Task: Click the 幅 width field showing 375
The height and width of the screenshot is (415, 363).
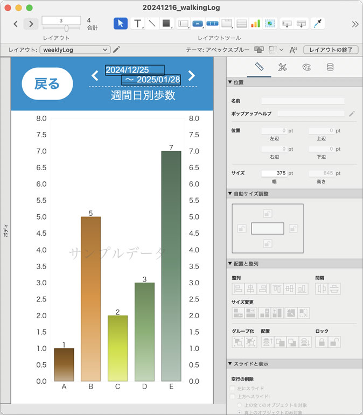Action: [x=274, y=173]
